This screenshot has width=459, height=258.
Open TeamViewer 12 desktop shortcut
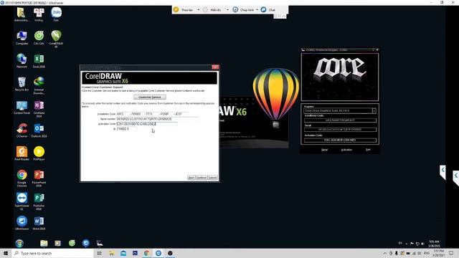(x=22, y=201)
